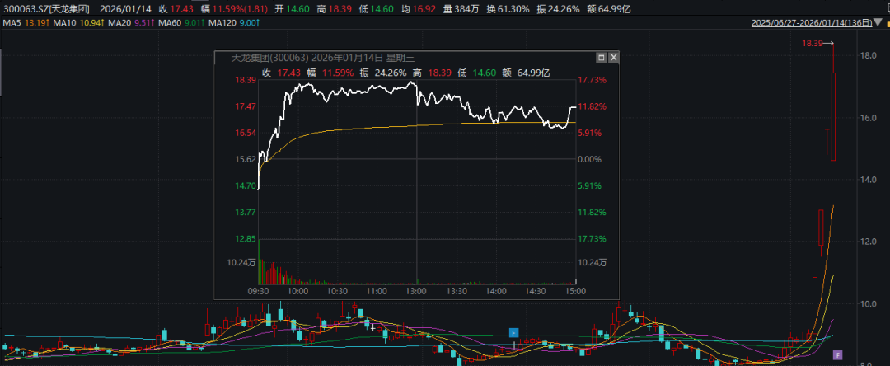The width and height of the screenshot is (890, 366).
Task: Click the 0.00% baseline label in popup
Action: [590, 159]
